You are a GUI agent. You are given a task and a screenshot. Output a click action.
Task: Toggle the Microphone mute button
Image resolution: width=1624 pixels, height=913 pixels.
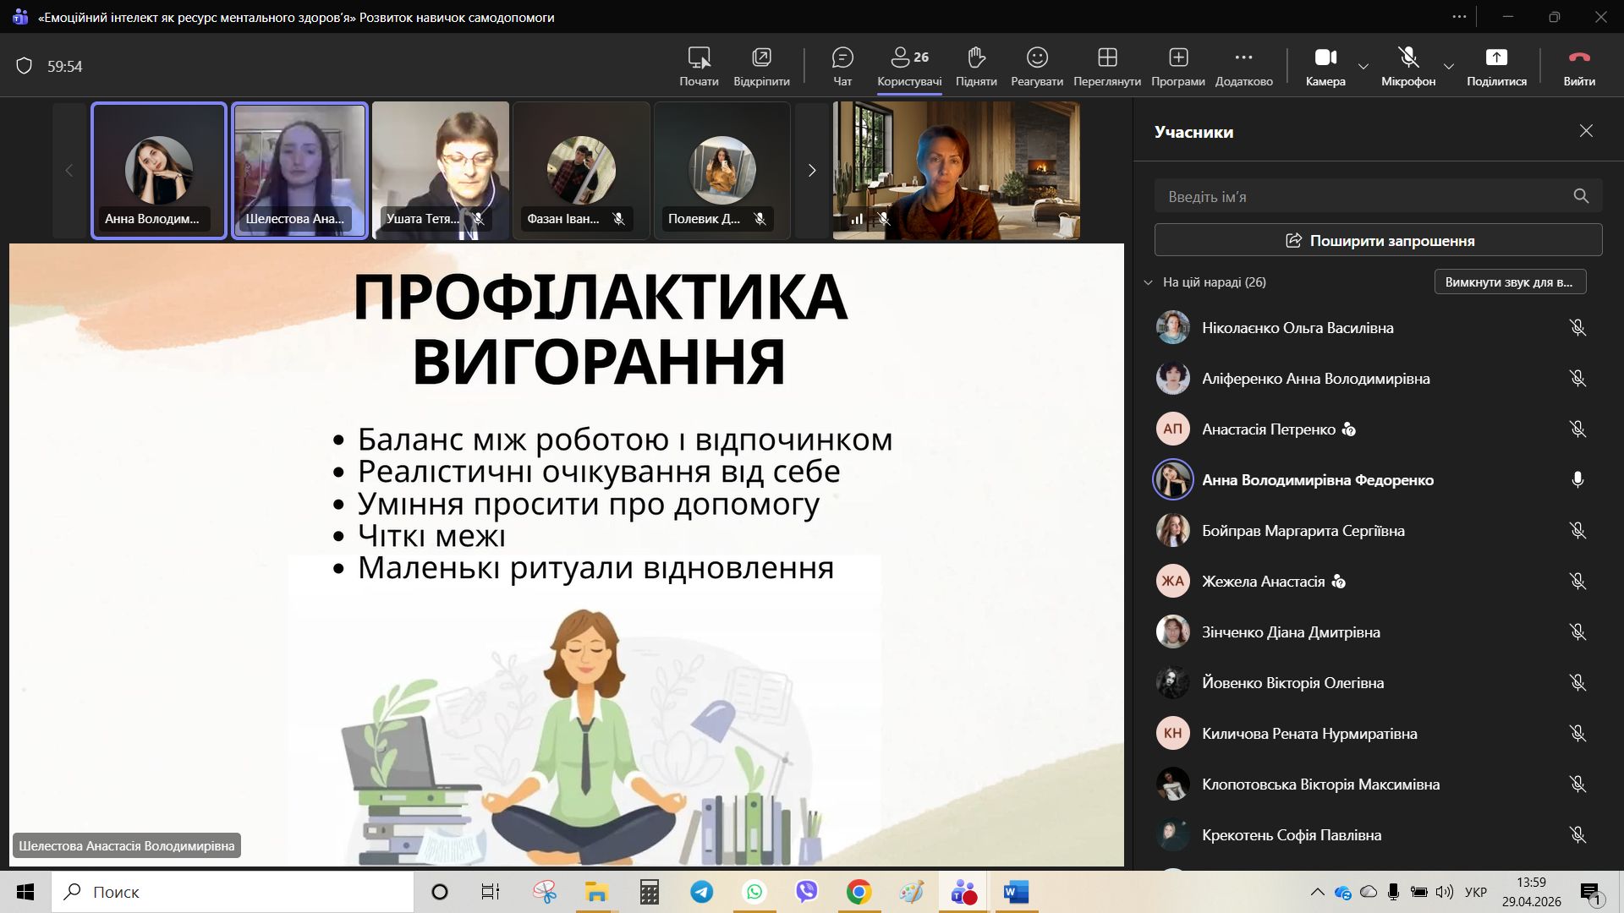(1408, 57)
